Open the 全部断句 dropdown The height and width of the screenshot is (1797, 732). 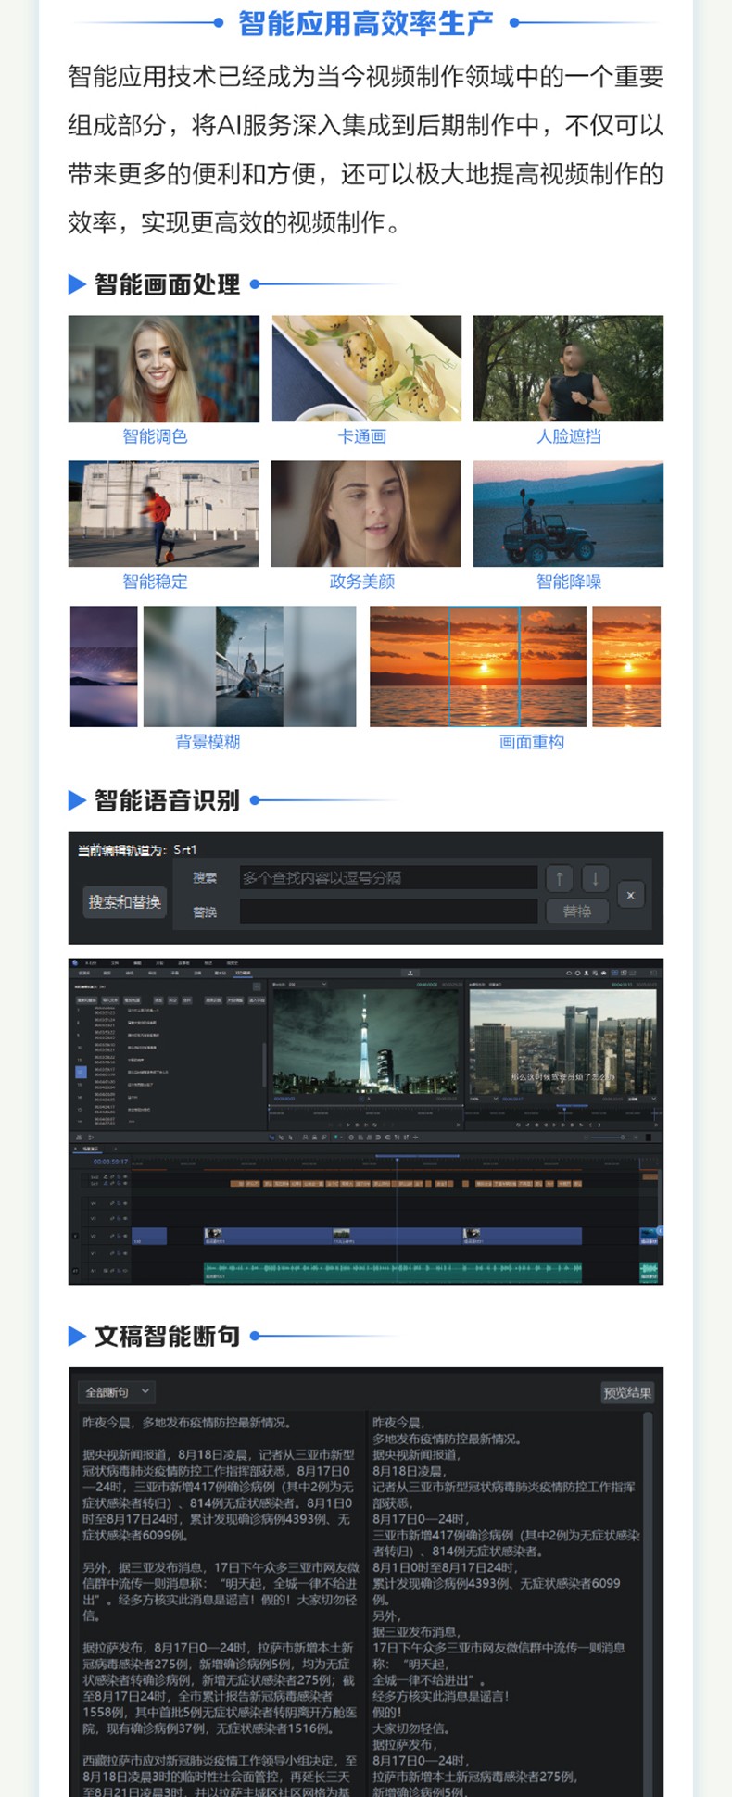[117, 1392]
